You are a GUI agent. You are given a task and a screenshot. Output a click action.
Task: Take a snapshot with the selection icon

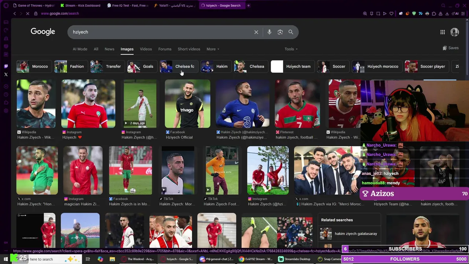coord(378,14)
